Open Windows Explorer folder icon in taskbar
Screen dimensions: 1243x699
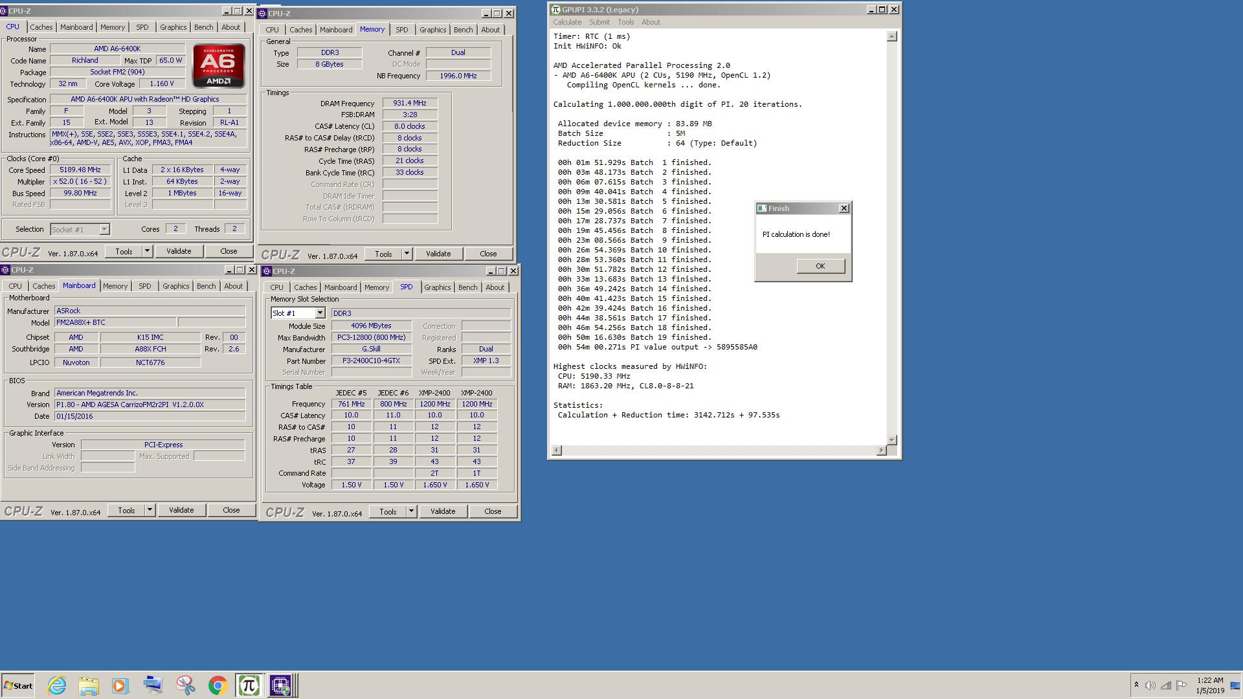coord(89,685)
